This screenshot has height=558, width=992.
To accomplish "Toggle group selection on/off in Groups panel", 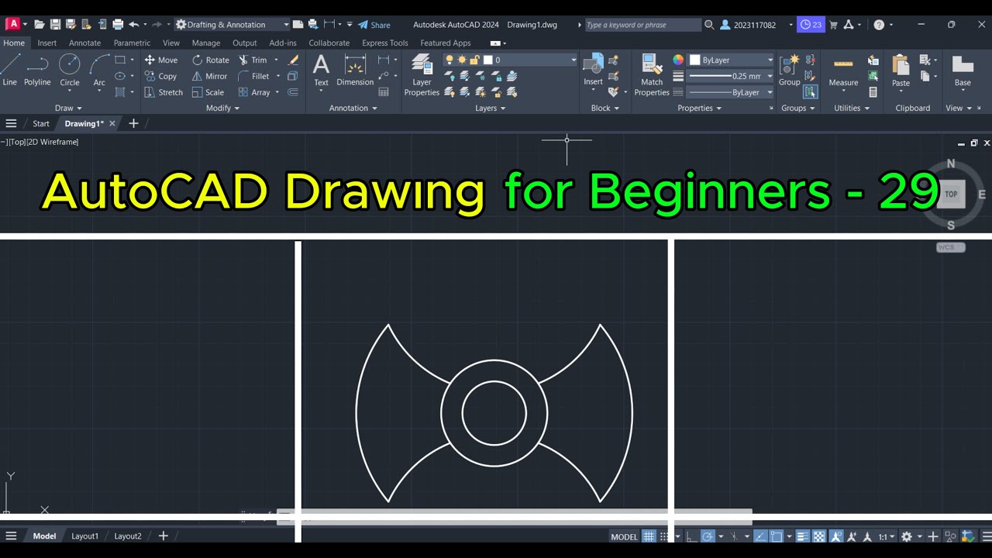I will click(x=810, y=92).
